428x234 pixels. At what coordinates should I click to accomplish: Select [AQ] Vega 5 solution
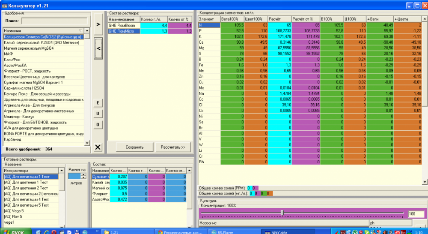[31, 211]
